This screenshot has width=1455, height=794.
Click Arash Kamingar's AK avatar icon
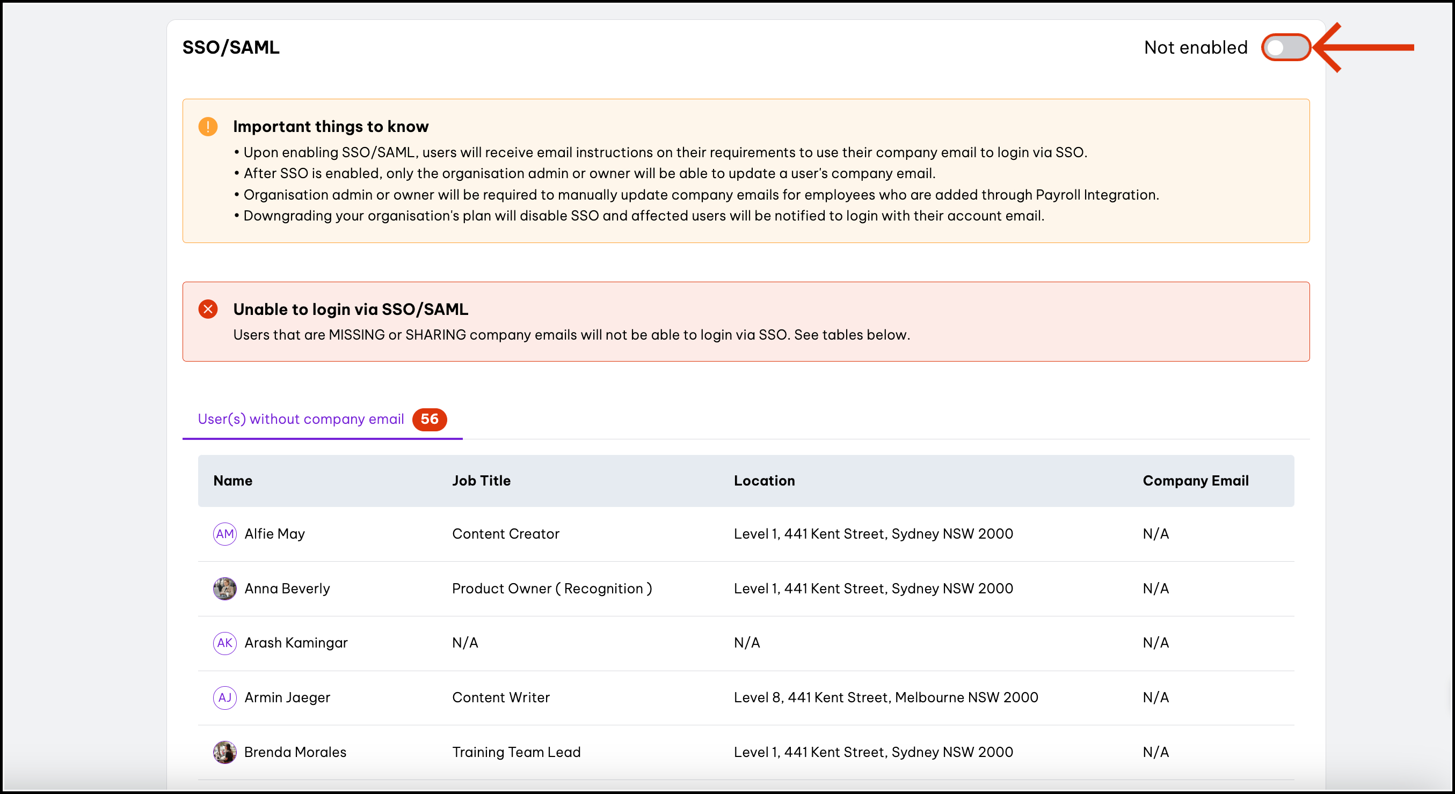click(x=225, y=643)
